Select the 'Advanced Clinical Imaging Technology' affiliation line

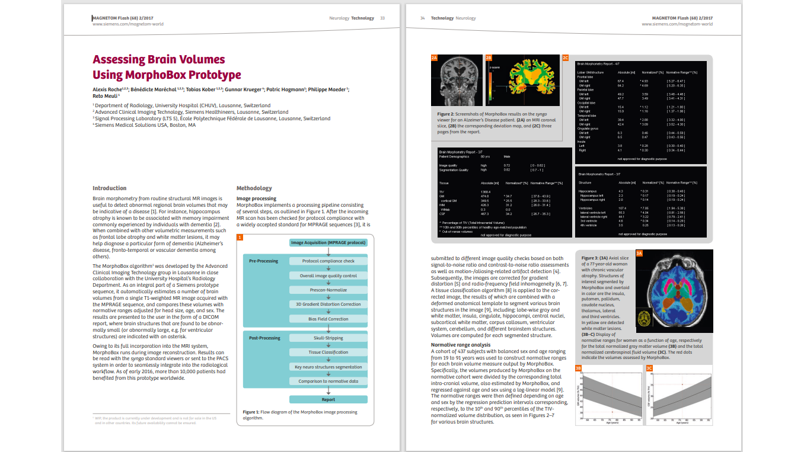pyautogui.click(x=190, y=111)
